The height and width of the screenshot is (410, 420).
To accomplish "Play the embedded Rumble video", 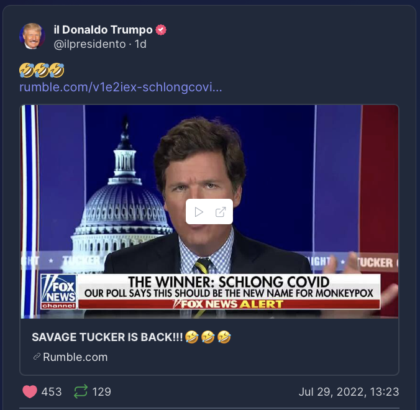I will tap(198, 212).
